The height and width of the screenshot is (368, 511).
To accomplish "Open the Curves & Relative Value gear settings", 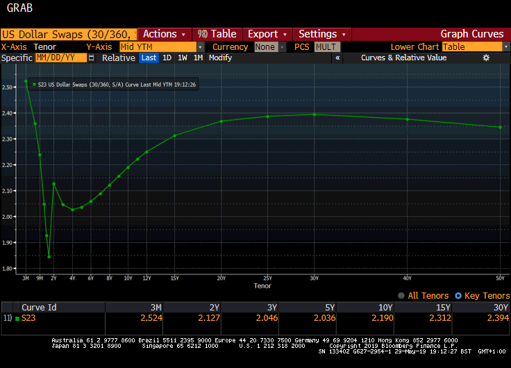I will pyautogui.click(x=486, y=58).
